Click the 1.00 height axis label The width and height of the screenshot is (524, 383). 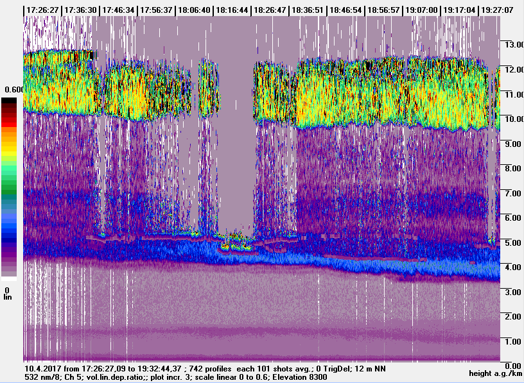(513, 341)
